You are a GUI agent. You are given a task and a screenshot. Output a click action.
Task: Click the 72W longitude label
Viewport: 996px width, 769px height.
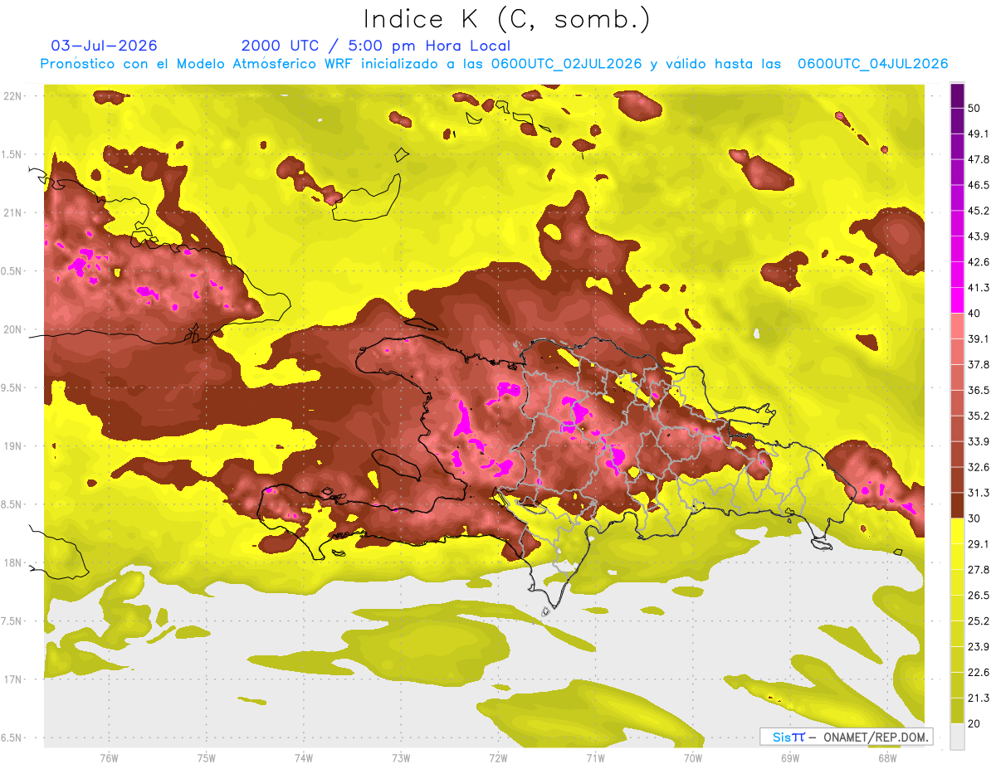click(498, 757)
